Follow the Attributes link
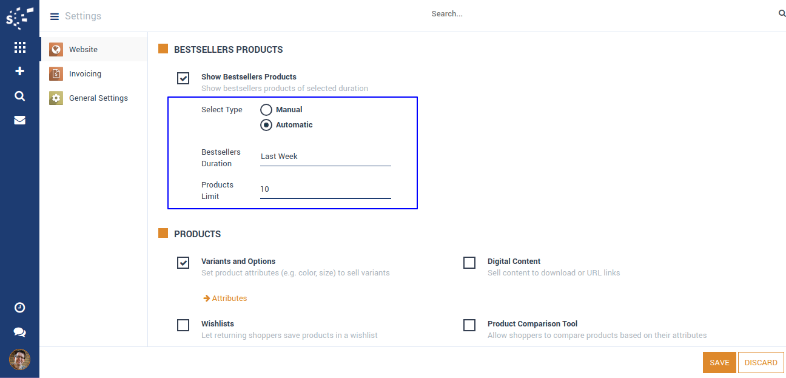Screen dimensions: 786x378 [x=229, y=299]
